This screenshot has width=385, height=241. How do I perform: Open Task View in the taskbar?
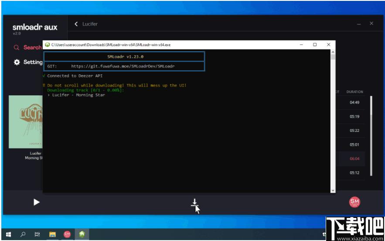37,234
